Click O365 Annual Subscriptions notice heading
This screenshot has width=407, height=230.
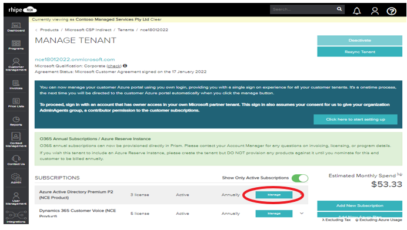point(95,139)
